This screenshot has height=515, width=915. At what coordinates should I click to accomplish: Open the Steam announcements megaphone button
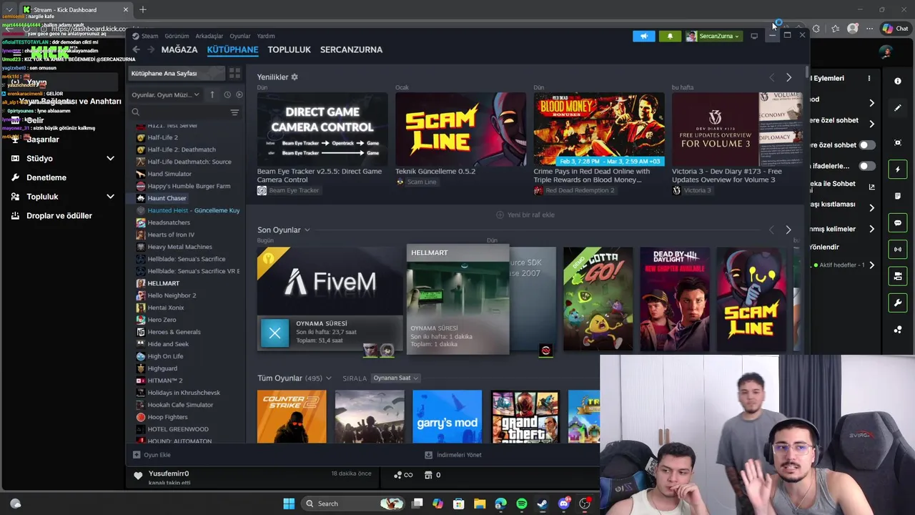[x=643, y=36]
